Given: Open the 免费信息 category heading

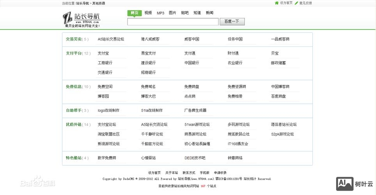Looking at the screenshot, I should click(x=74, y=87).
